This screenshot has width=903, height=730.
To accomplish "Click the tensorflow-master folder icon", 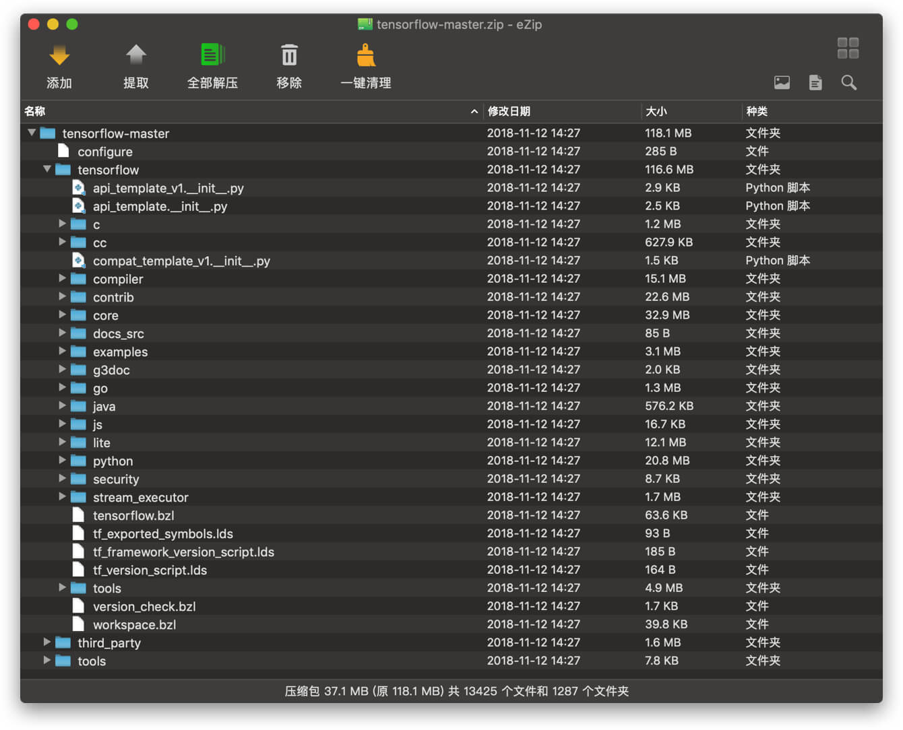I will point(47,133).
